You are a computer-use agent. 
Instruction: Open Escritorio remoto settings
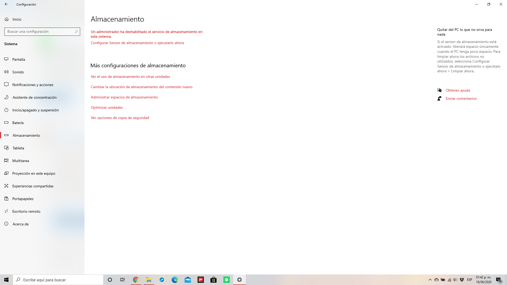[26, 211]
